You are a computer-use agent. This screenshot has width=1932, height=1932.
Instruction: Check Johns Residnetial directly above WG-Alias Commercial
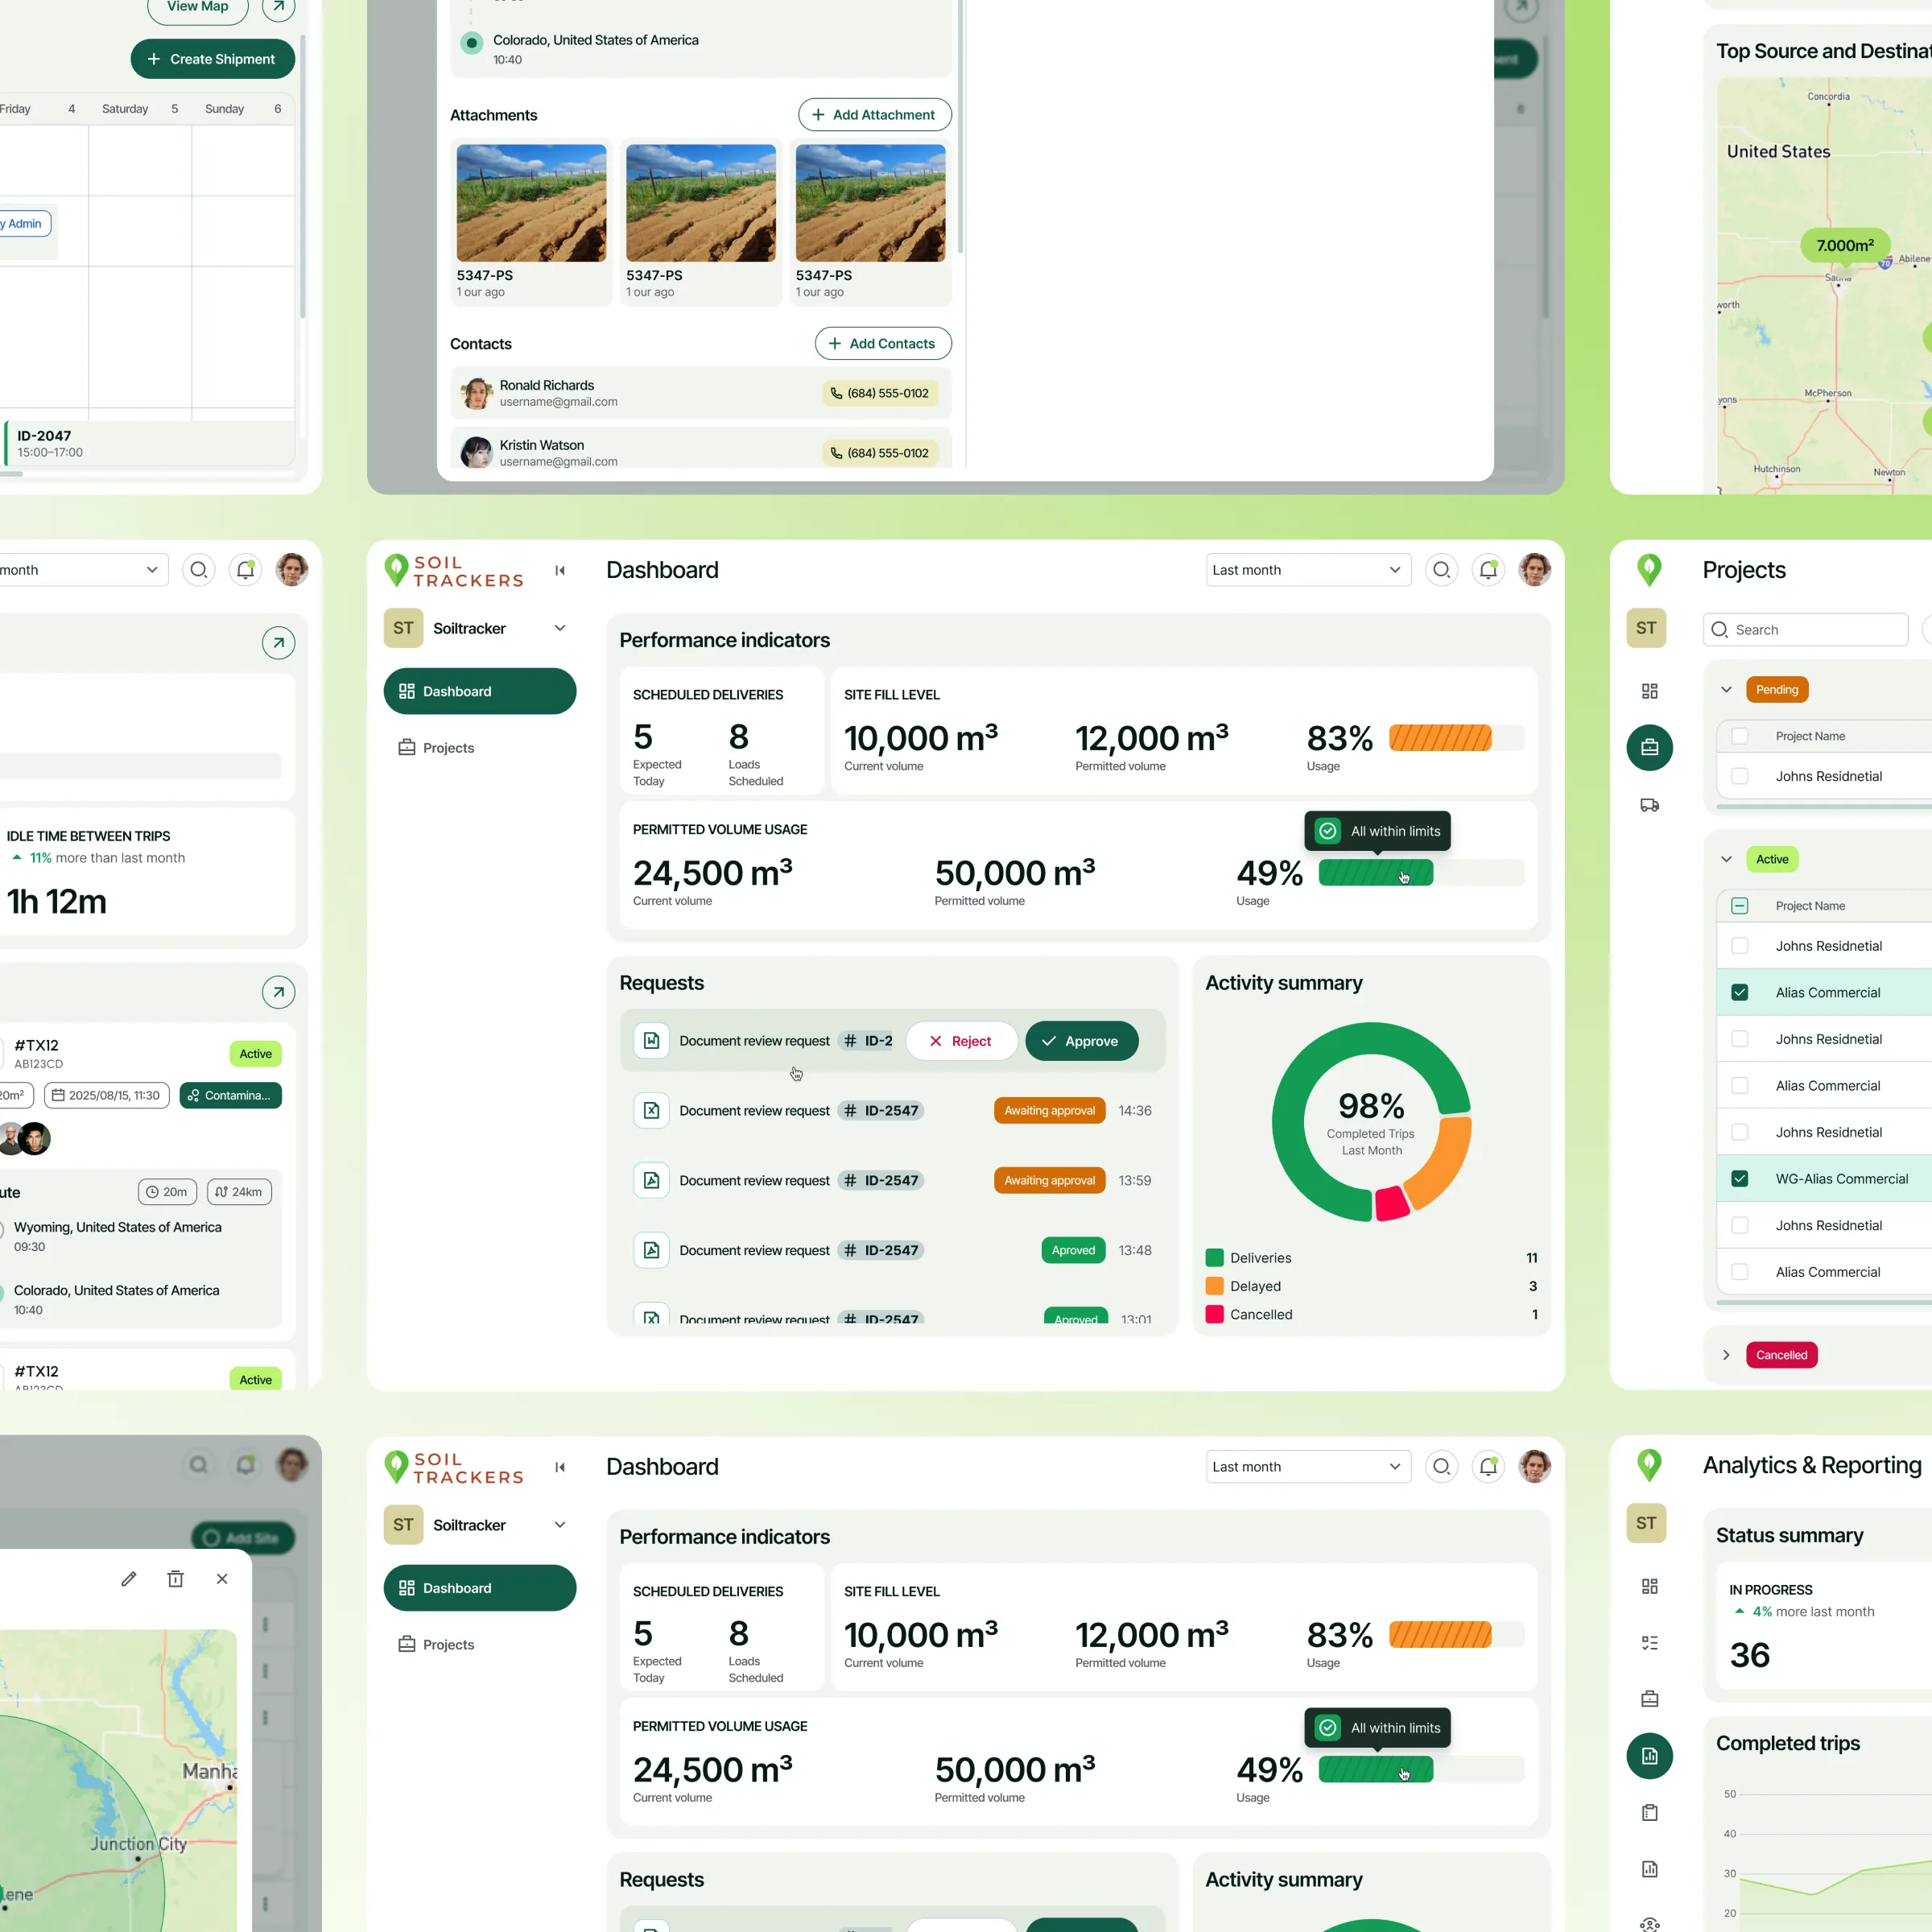coord(1740,1132)
